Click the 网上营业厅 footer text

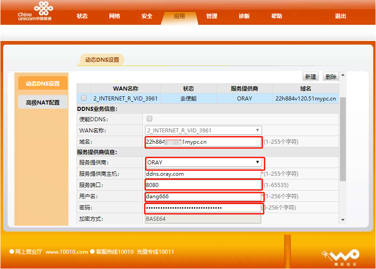point(29,252)
